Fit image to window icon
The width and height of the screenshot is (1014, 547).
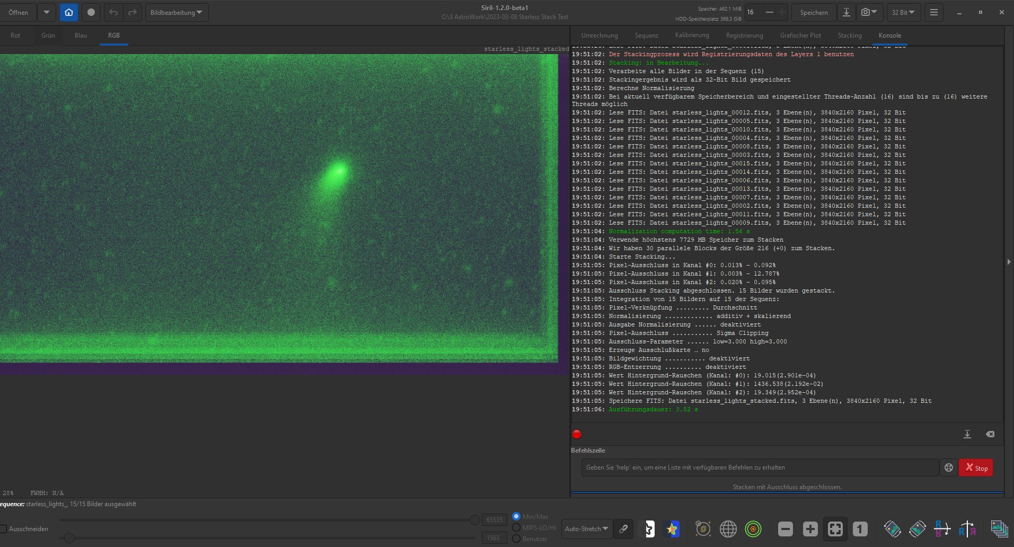coord(835,528)
